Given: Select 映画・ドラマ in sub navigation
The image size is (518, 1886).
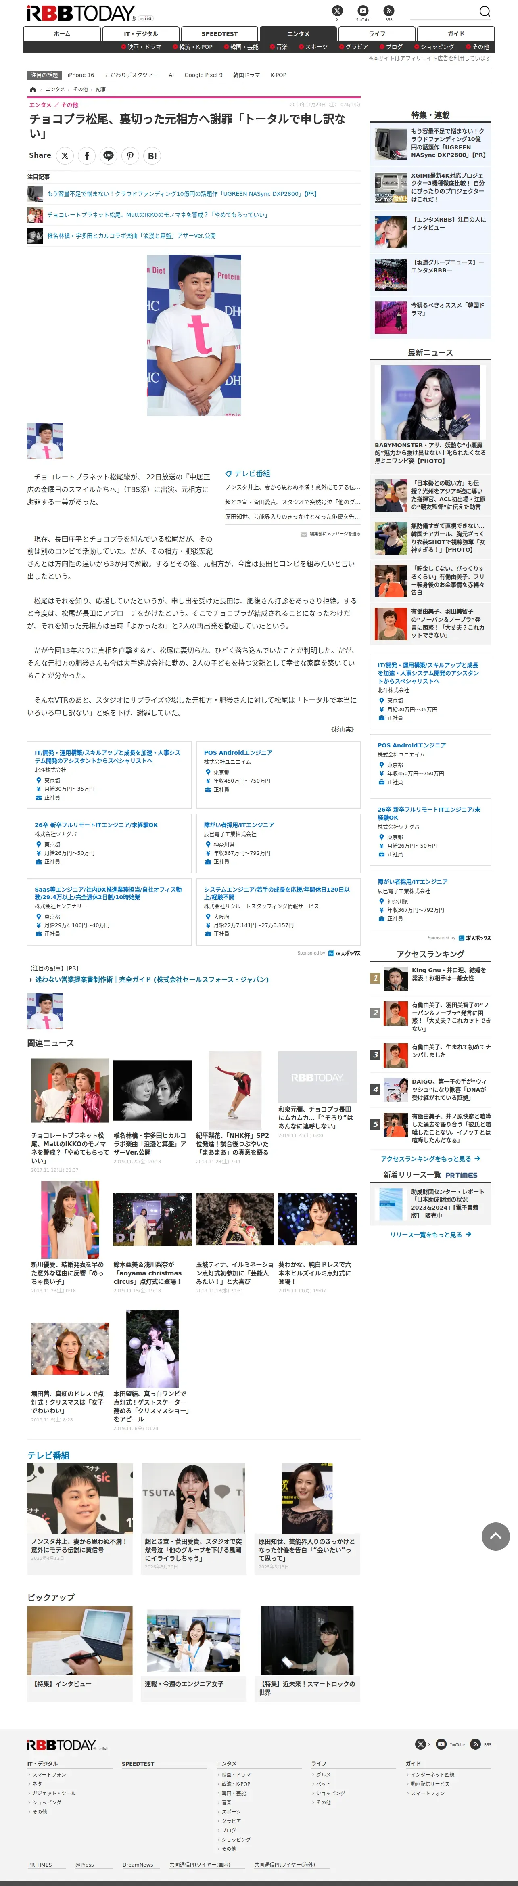Looking at the screenshot, I should click(x=141, y=47).
